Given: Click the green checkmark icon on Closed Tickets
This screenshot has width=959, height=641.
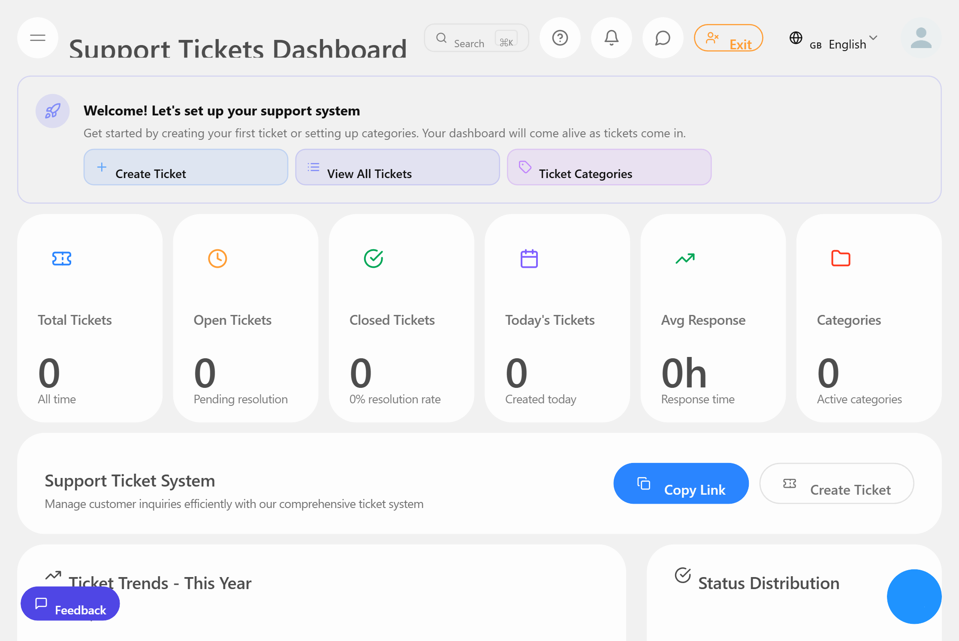Looking at the screenshot, I should click(x=373, y=258).
